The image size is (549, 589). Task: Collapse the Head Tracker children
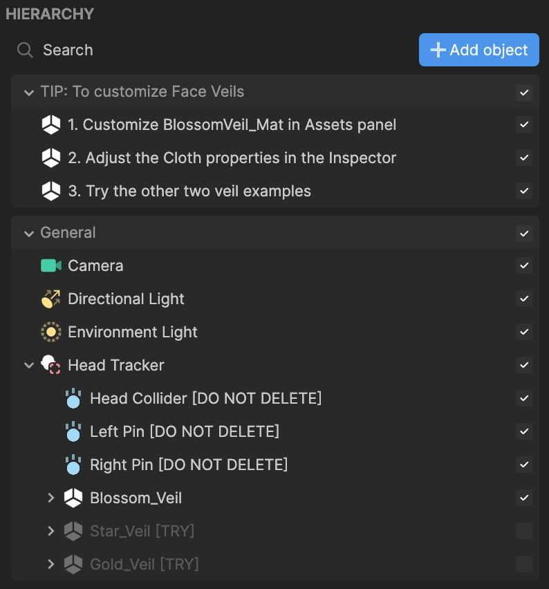coord(29,365)
